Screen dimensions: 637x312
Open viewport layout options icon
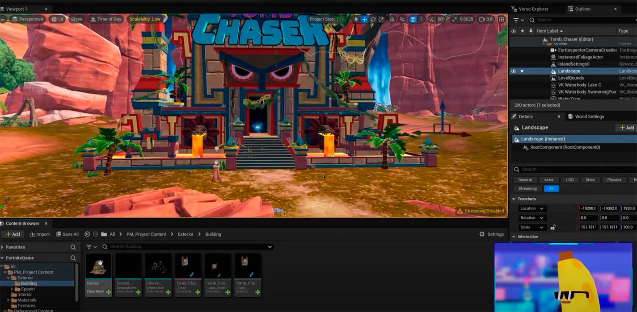502,19
